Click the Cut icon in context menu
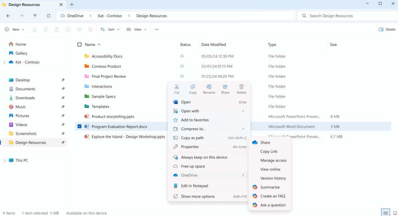Image resolution: width=398 pixels, height=216 pixels. (x=176, y=87)
